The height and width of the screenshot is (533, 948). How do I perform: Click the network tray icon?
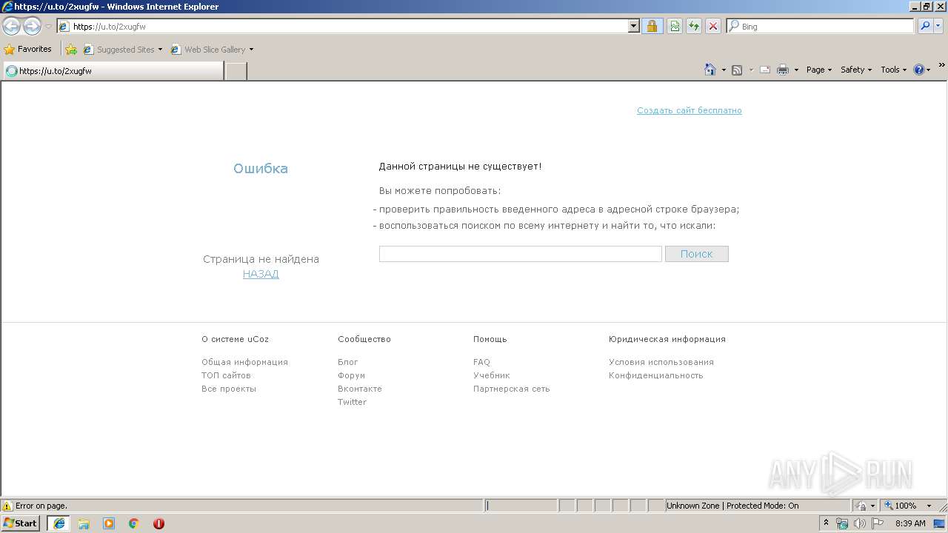843,523
